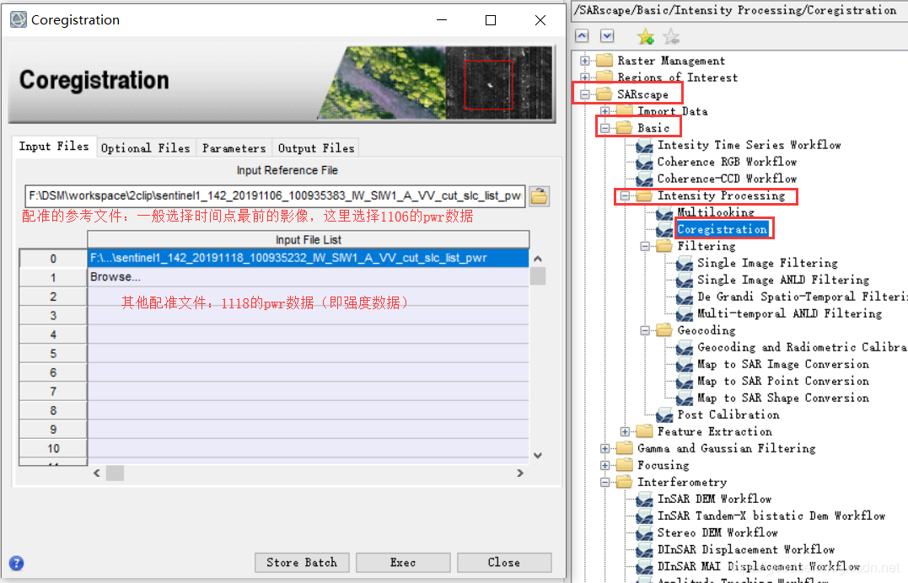Run the process with Exec button

(x=403, y=562)
